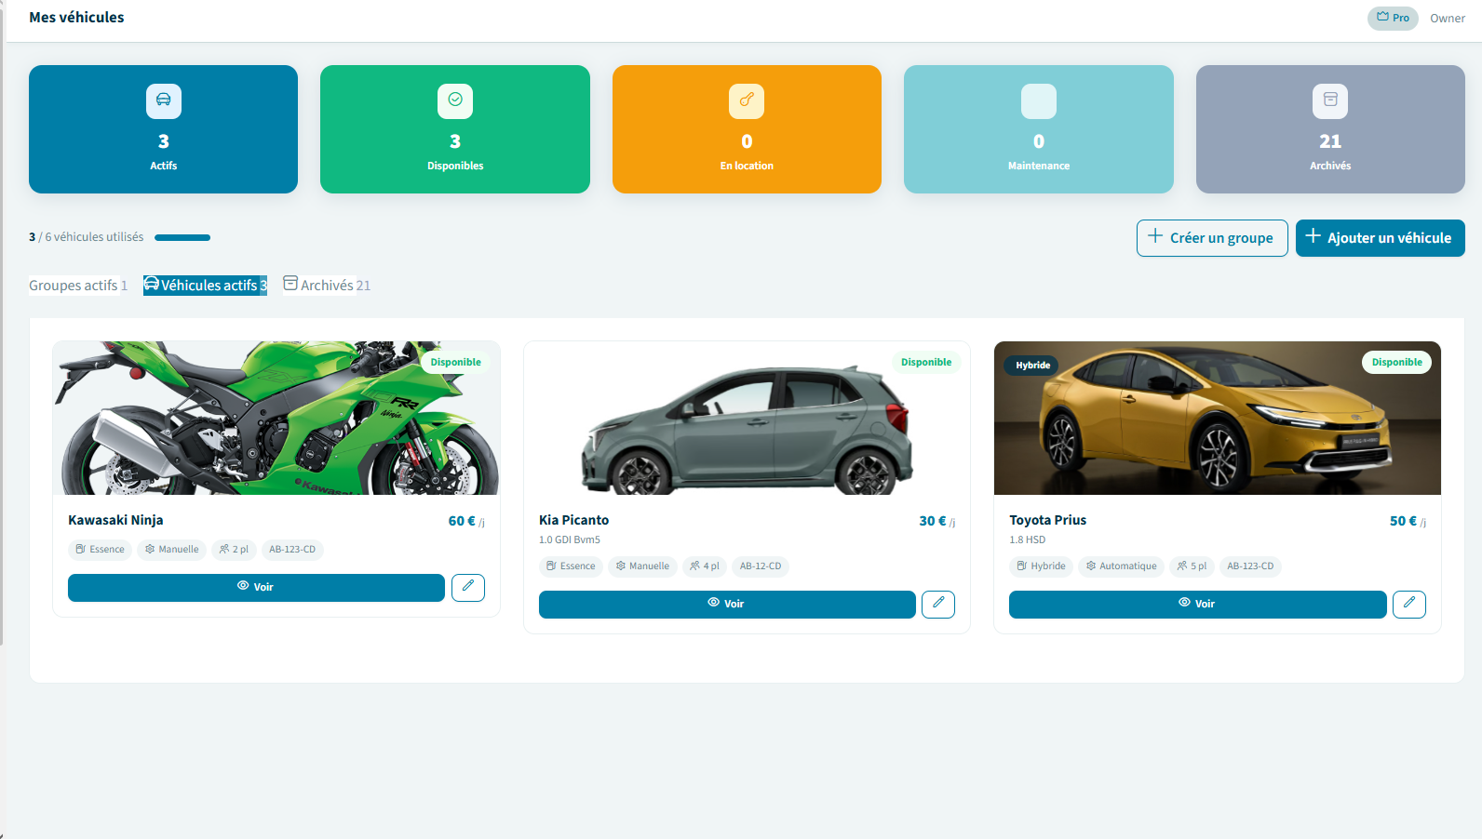Viewport: 1482px width, 839px height.
Task: Click the fuel pump icon on Kawasaki Essence tag
Action: [81, 549]
